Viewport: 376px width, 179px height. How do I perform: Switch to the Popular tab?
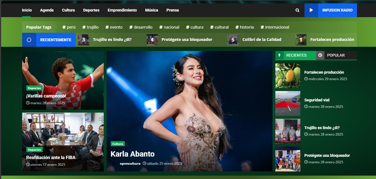coord(336,55)
